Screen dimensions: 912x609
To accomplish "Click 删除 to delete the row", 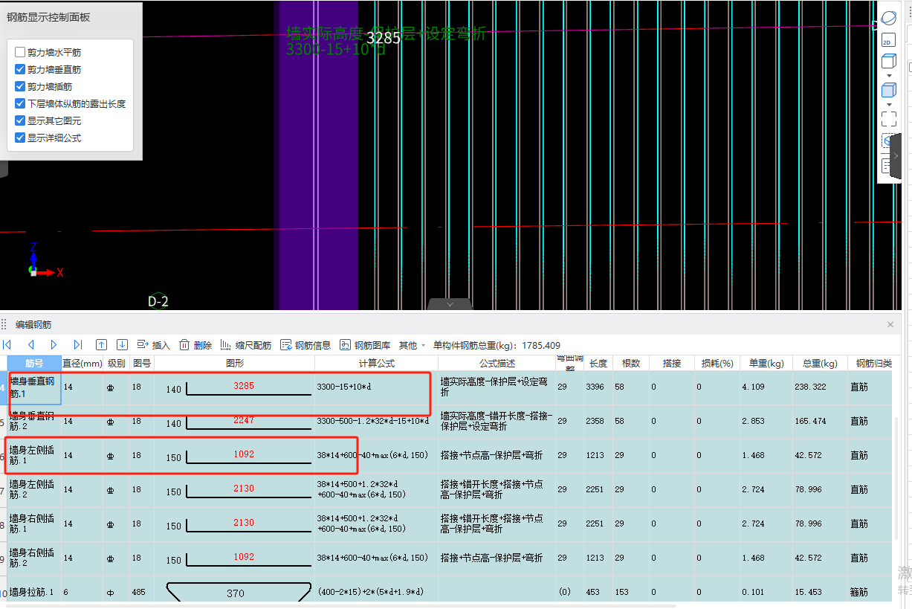I will pos(195,345).
